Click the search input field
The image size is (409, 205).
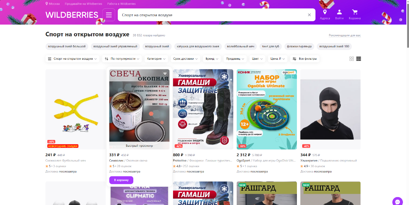tap(212, 15)
